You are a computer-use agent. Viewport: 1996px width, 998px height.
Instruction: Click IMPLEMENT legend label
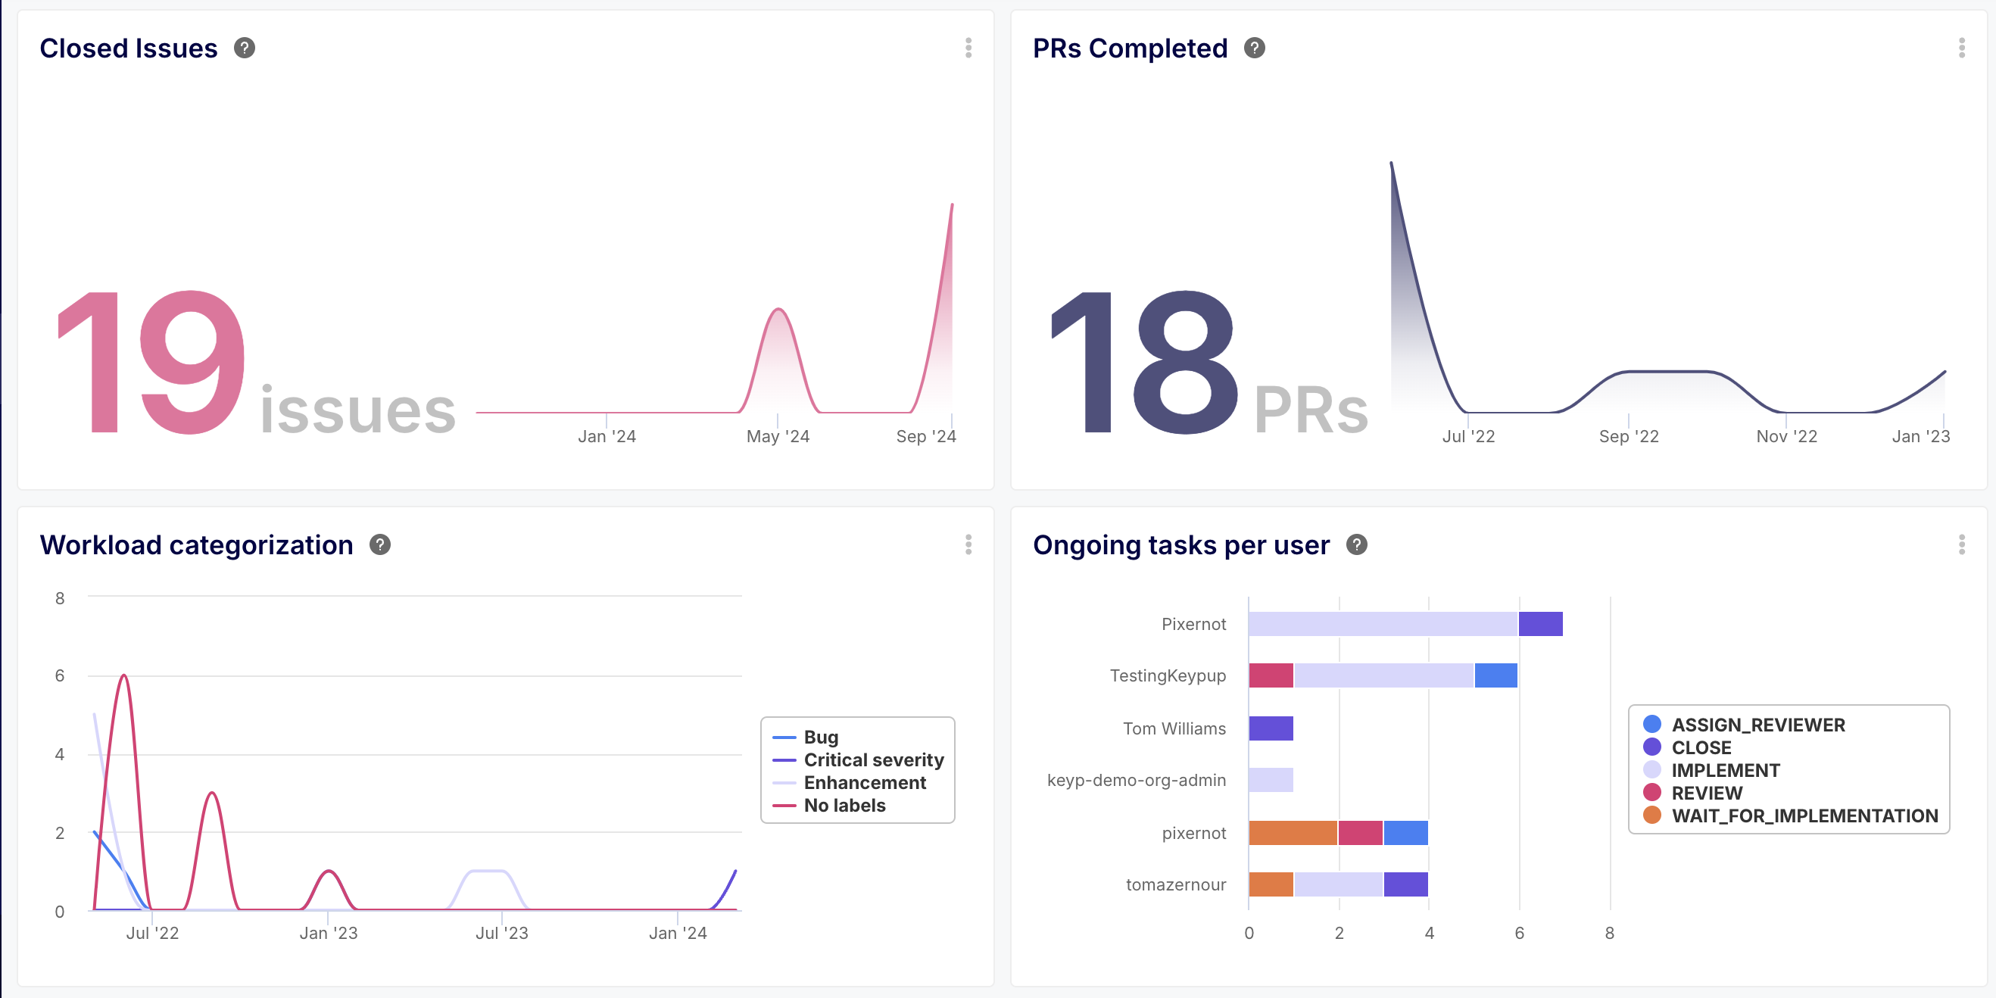(x=1725, y=770)
